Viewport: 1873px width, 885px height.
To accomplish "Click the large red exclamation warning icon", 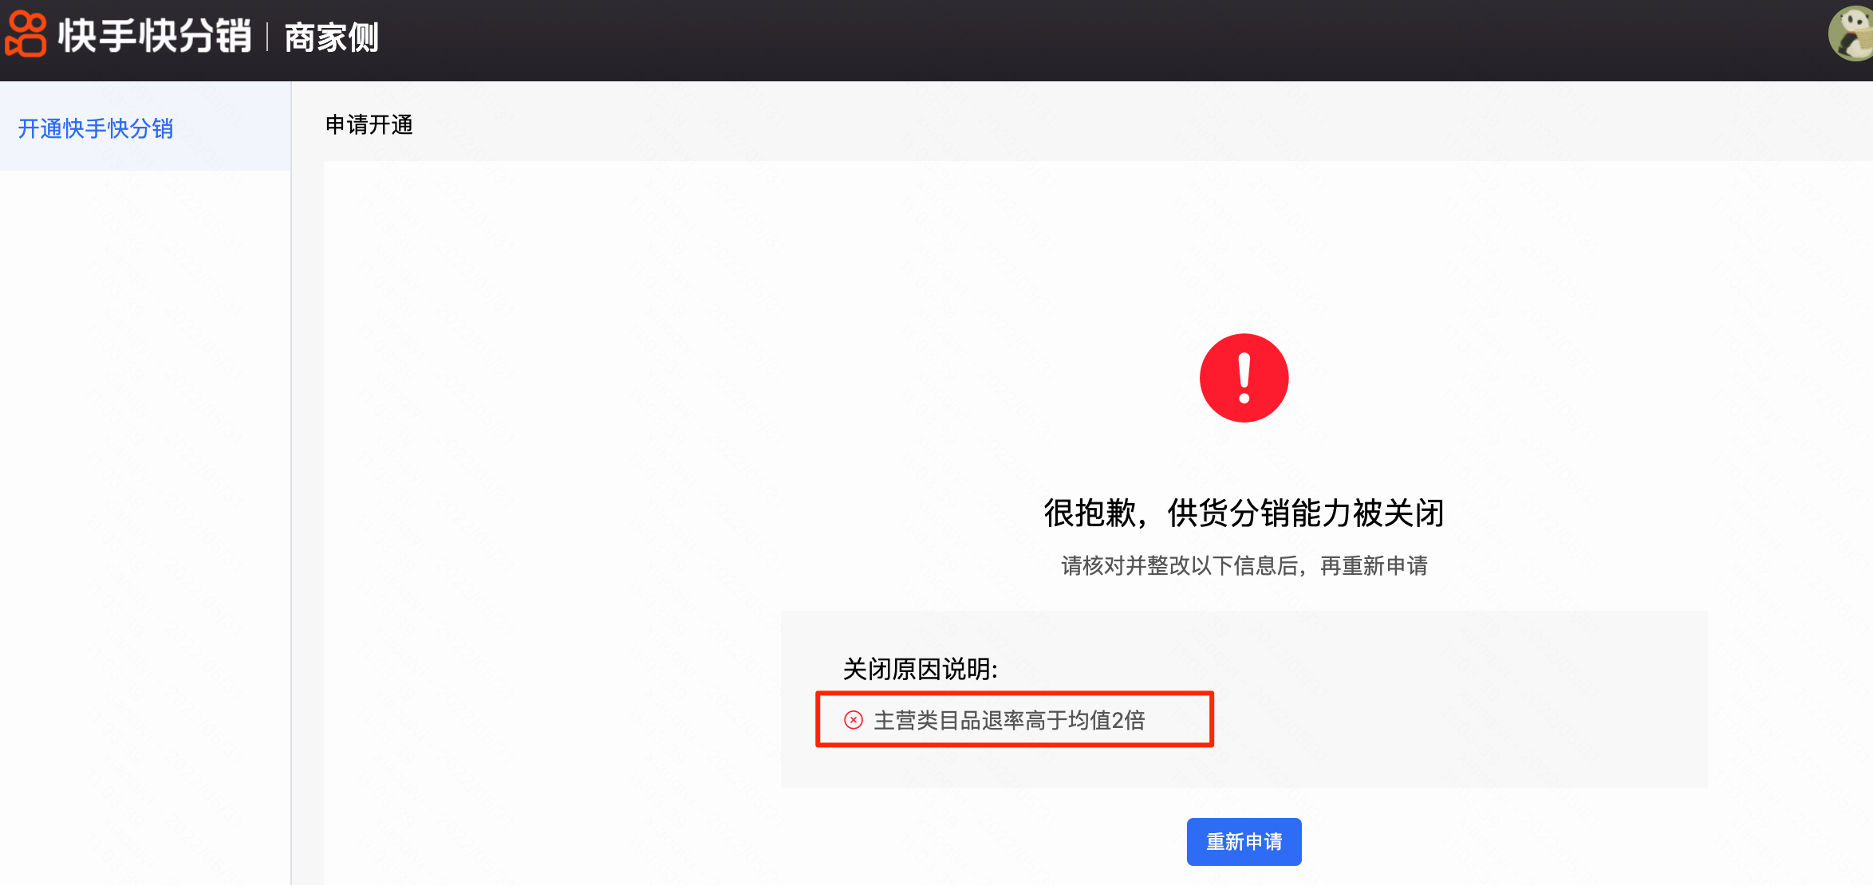I will pyautogui.click(x=1244, y=378).
